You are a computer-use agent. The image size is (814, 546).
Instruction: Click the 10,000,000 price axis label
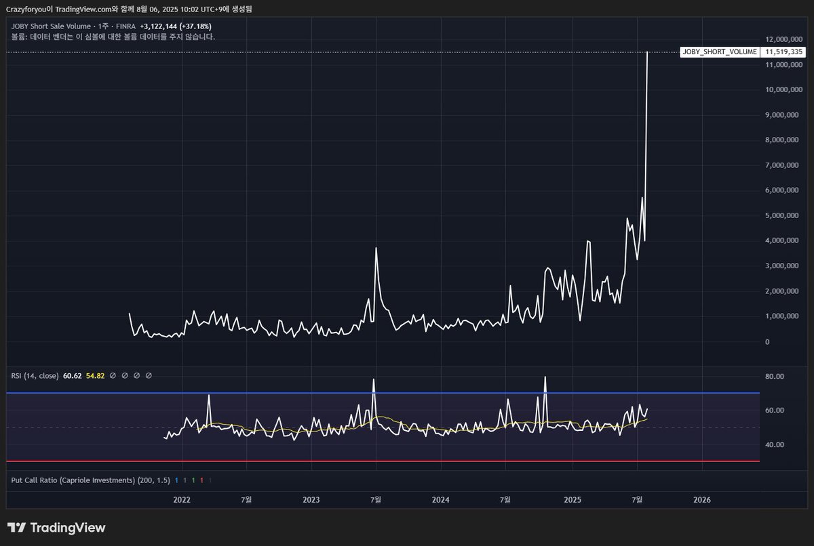pyautogui.click(x=785, y=89)
